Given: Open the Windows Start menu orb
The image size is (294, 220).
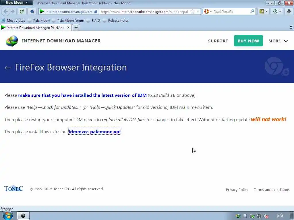Looking at the screenshot, I should [8, 216].
